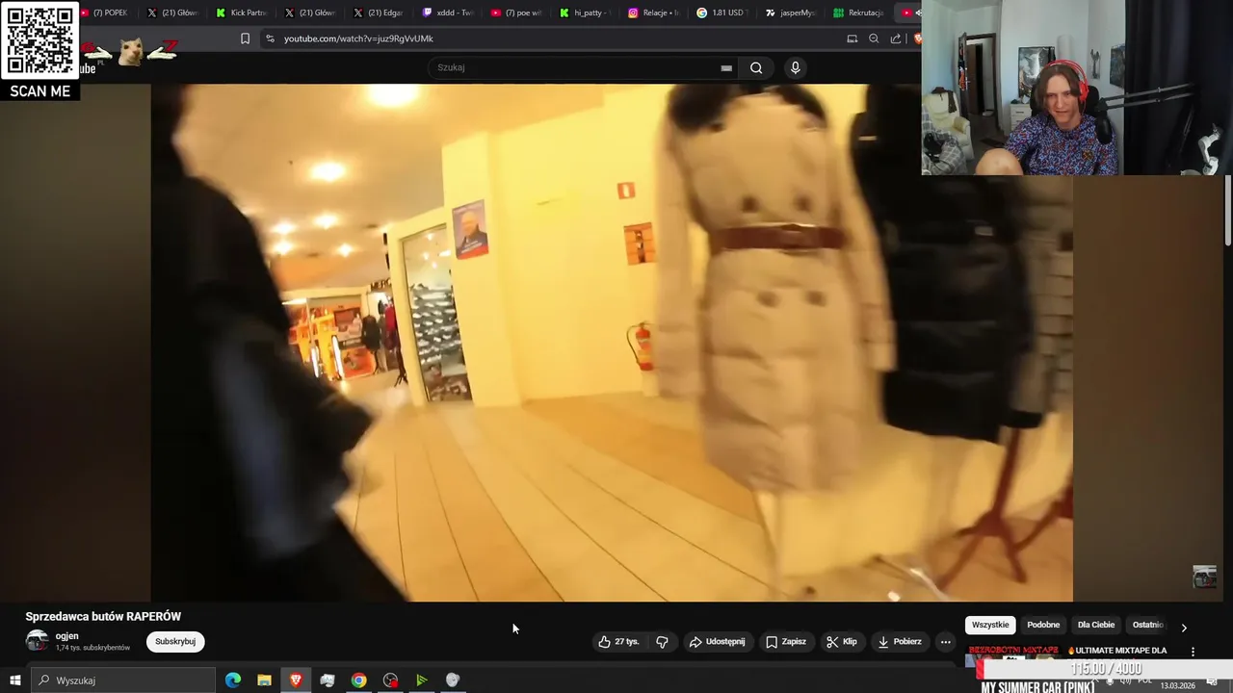Select the Podobne filter chip
Screen dimensions: 1233x693
[1043, 625]
